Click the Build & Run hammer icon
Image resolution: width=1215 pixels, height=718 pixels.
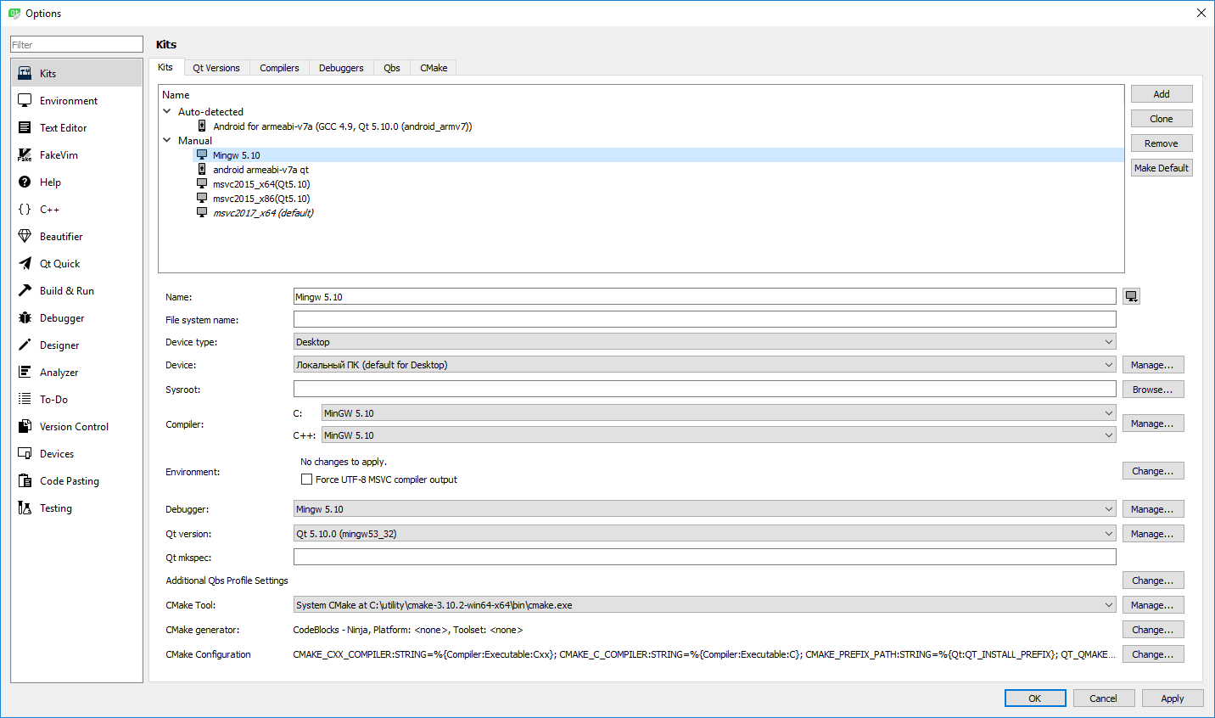25,291
